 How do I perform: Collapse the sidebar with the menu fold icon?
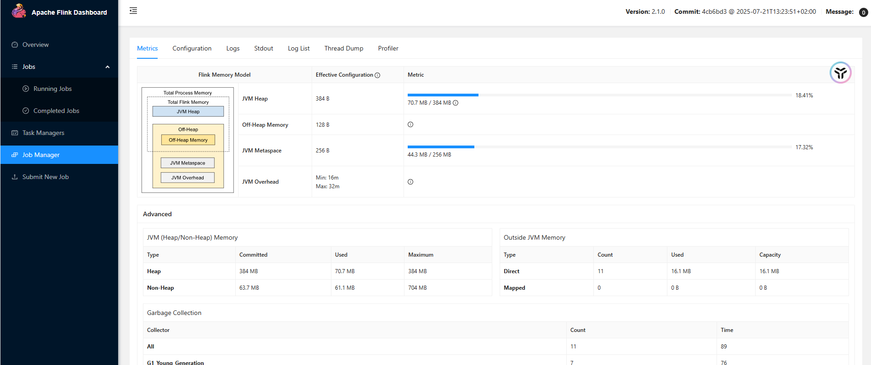pyautogui.click(x=133, y=11)
